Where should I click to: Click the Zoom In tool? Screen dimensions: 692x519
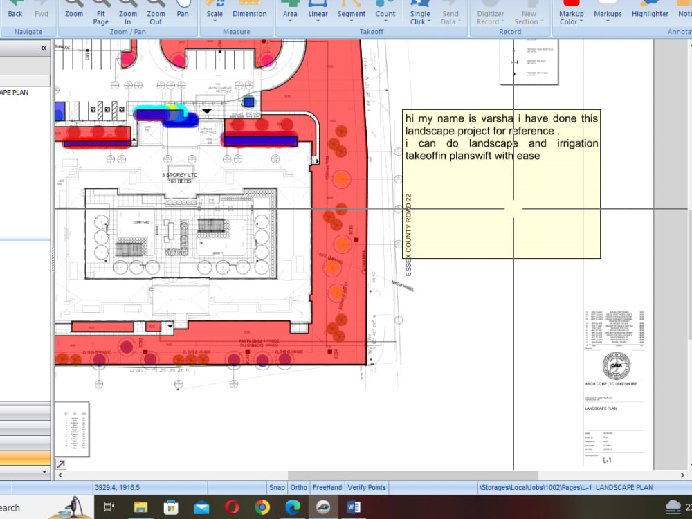128,13
